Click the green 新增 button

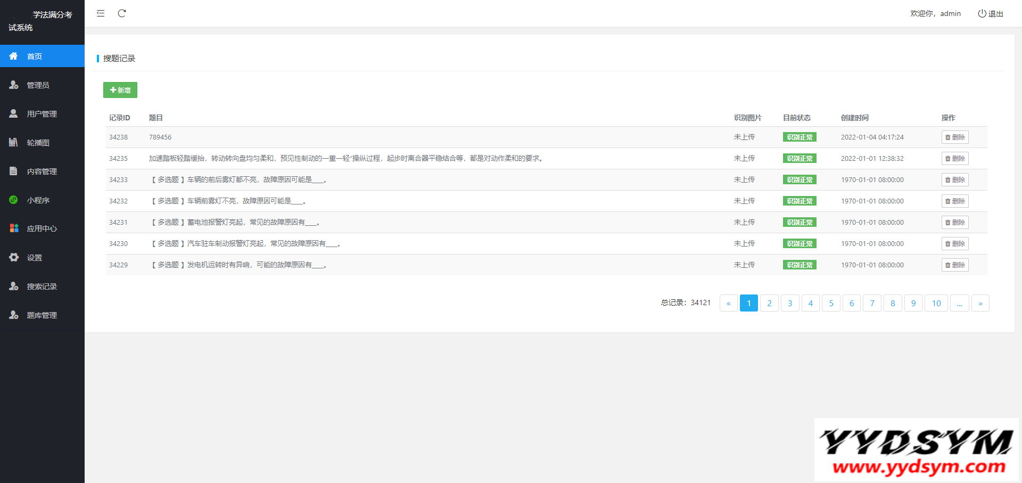120,90
